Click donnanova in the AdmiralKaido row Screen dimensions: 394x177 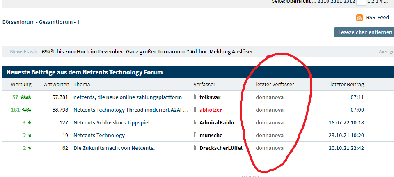point(270,123)
